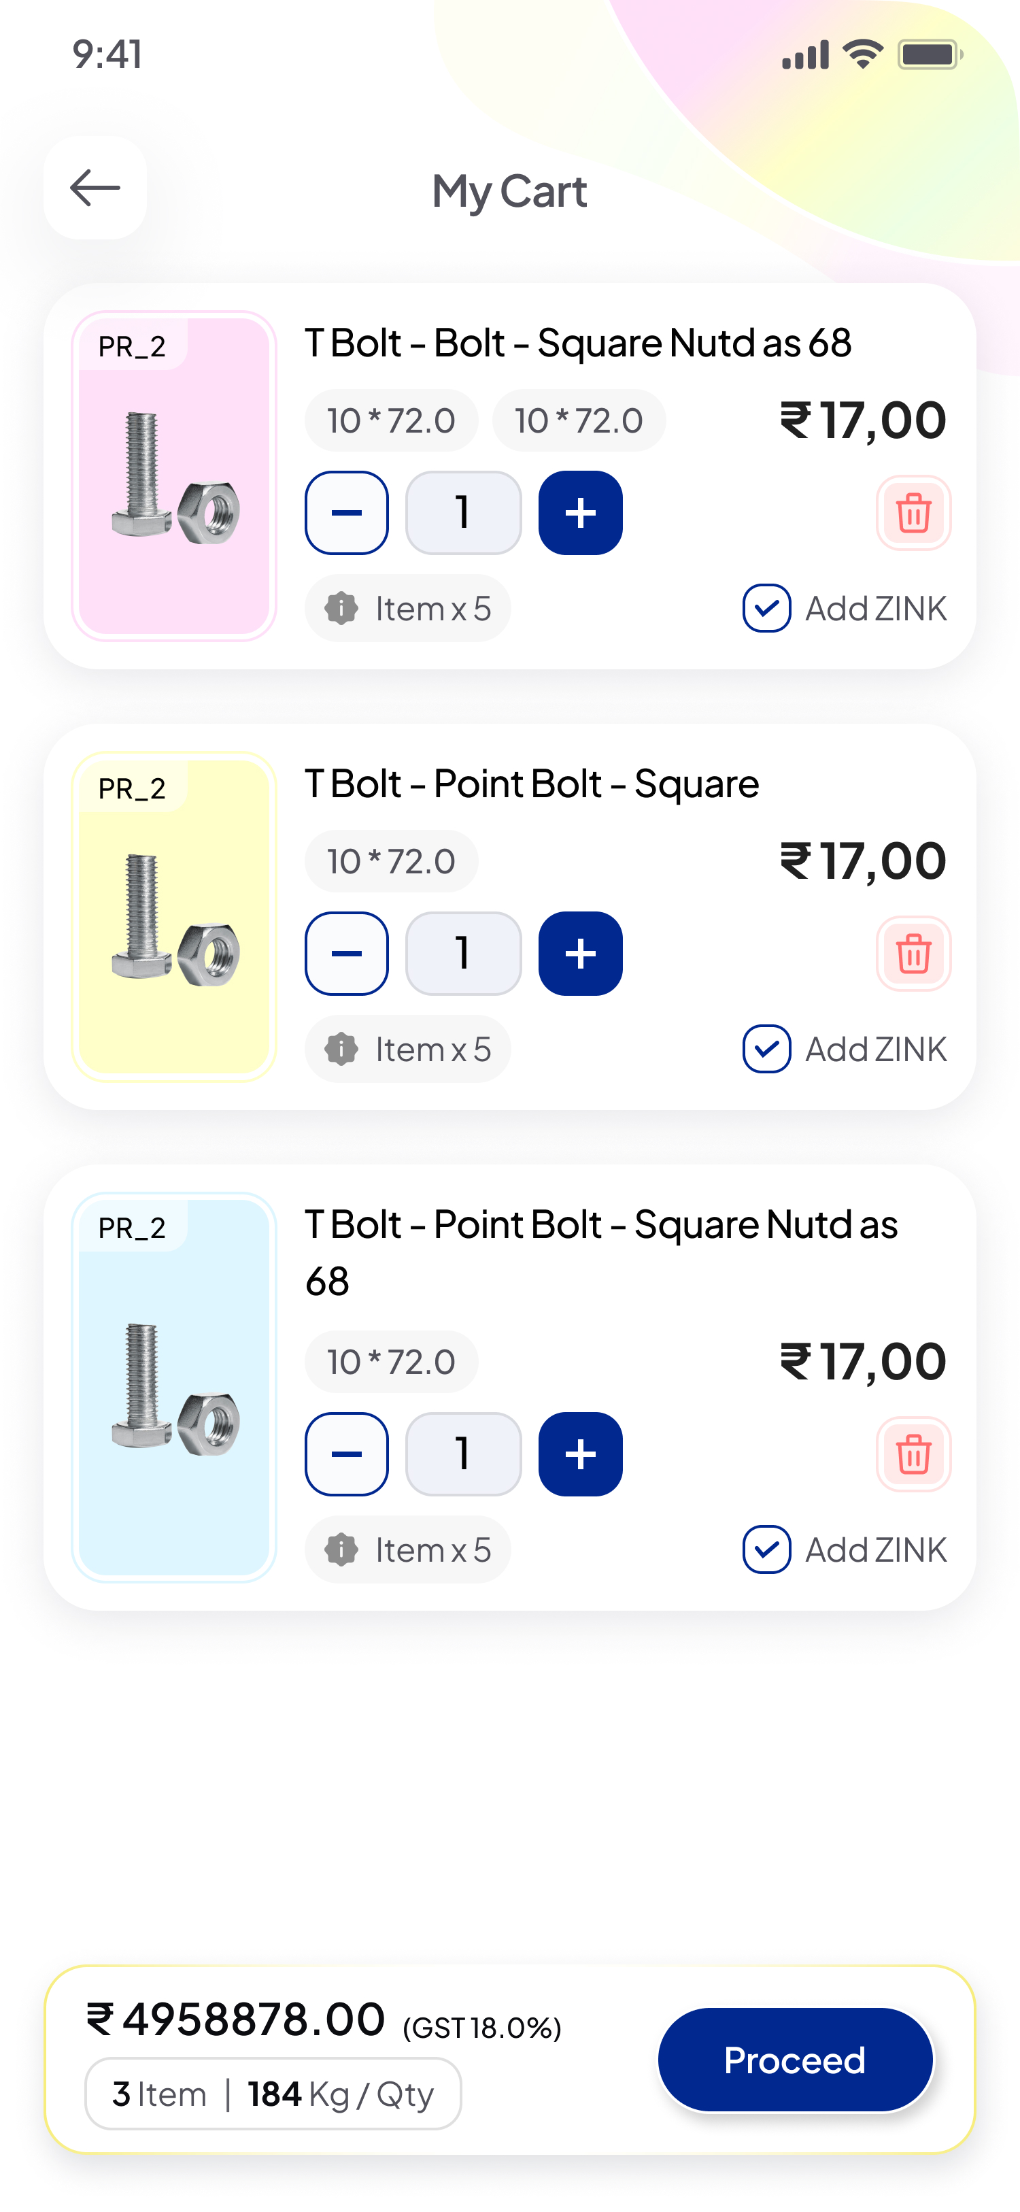Toggle Add ZINK checkbox on first item
This screenshot has height=2212, width=1020.
tap(766, 609)
